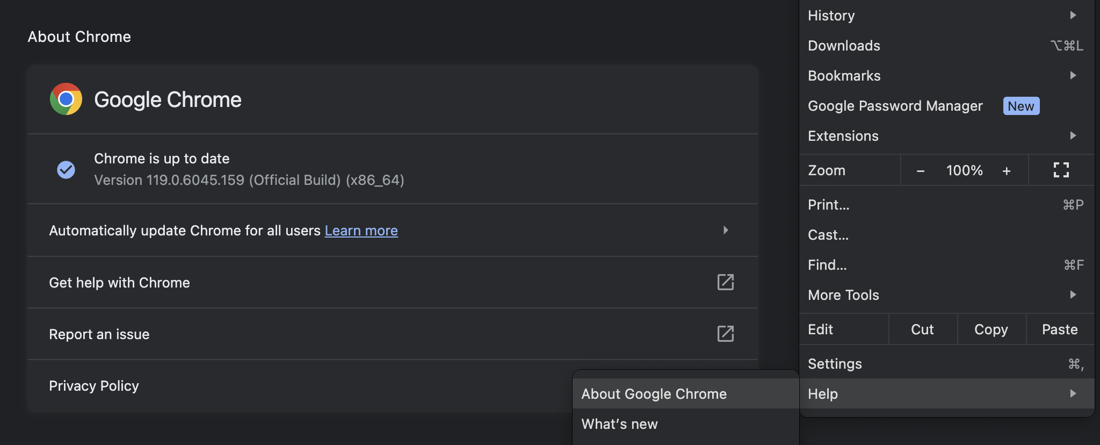Open external link icon for Get help

725,282
